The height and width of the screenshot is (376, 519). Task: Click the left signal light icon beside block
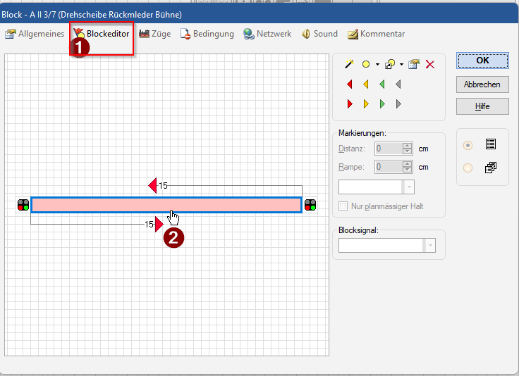[x=23, y=205]
